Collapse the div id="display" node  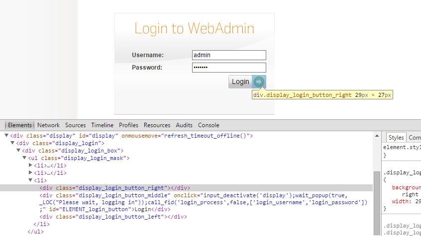point(6,136)
